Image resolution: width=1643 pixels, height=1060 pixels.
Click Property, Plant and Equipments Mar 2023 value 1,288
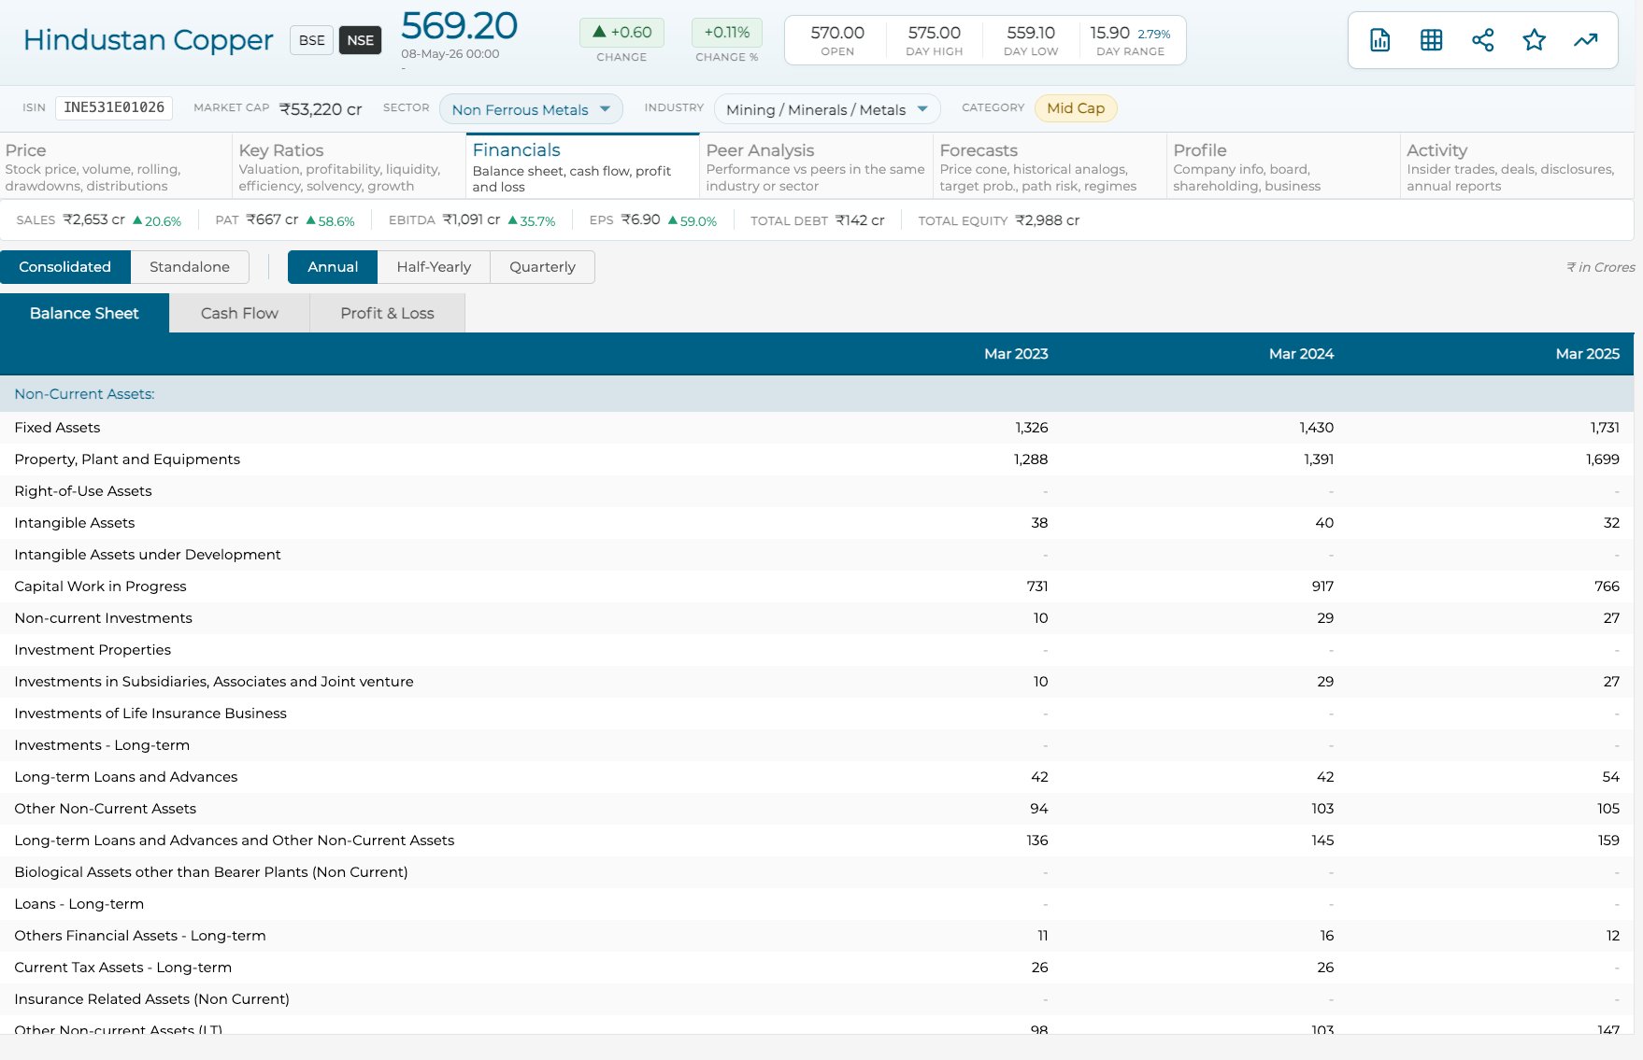1031,459
